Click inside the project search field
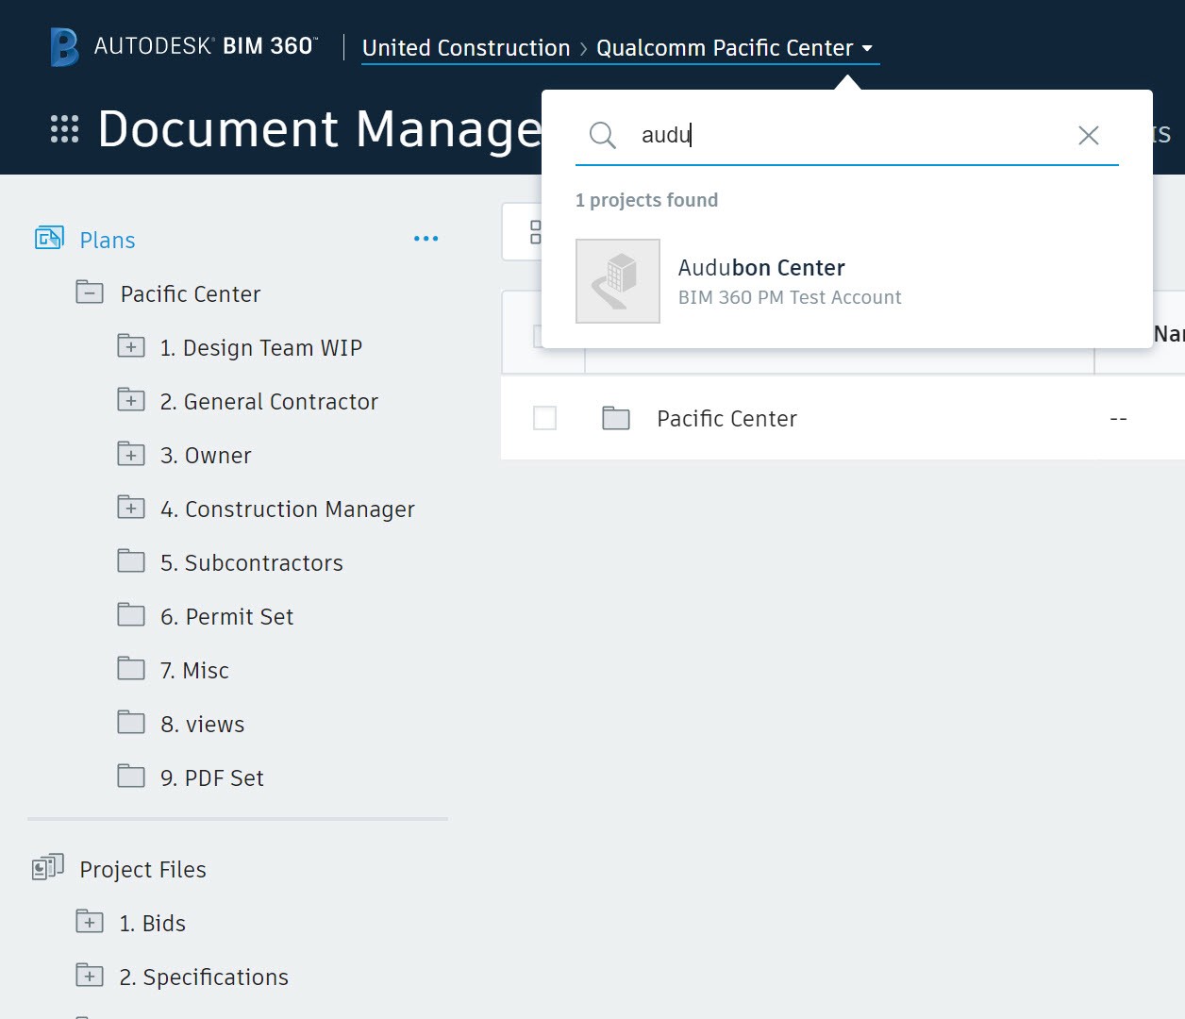This screenshot has height=1019, width=1185. (x=849, y=135)
